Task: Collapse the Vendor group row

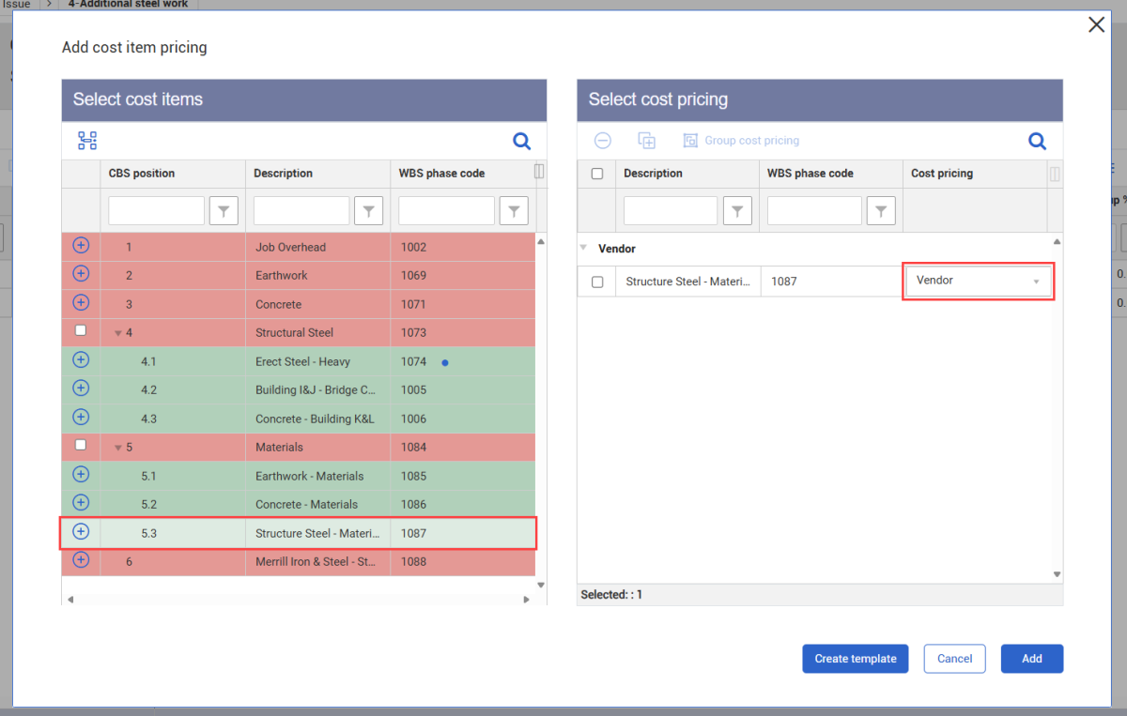Action: tap(584, 248)
